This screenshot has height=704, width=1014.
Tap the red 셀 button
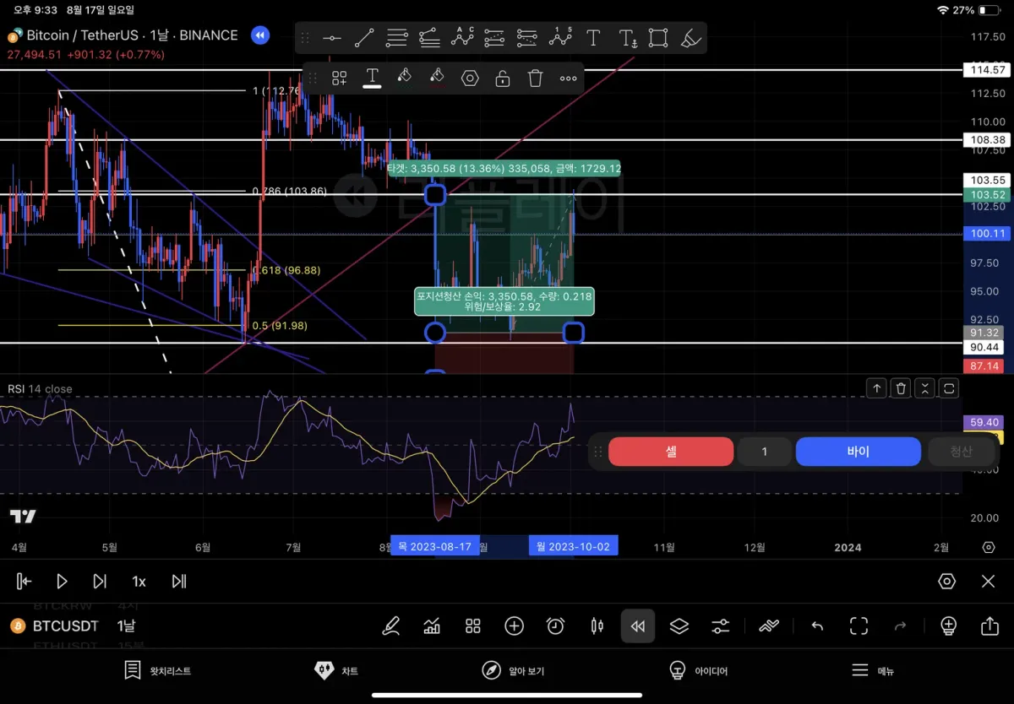click(671, 452)
